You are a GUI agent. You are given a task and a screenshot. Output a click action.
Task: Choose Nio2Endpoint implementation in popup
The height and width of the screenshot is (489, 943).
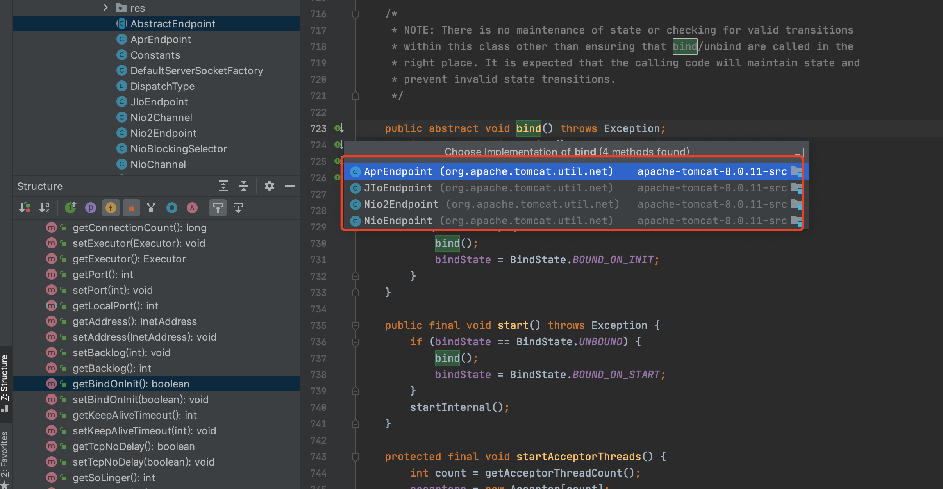tap(401, 204)
